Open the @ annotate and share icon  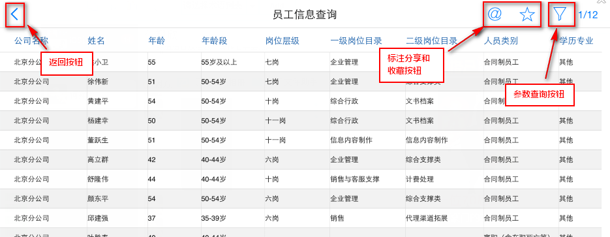point(495,14)
